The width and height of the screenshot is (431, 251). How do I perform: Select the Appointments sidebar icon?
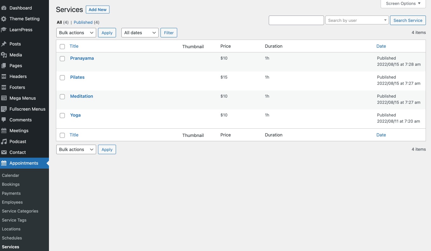pos(4,163)
